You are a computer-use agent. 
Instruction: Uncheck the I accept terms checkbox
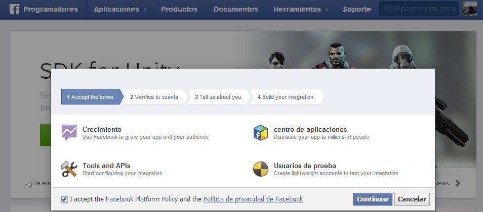[64, 199]
